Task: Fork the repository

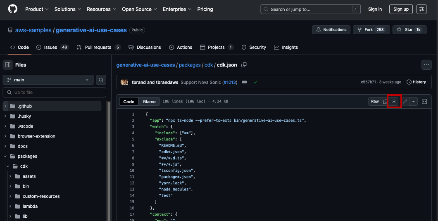Action: pos(371,30)
